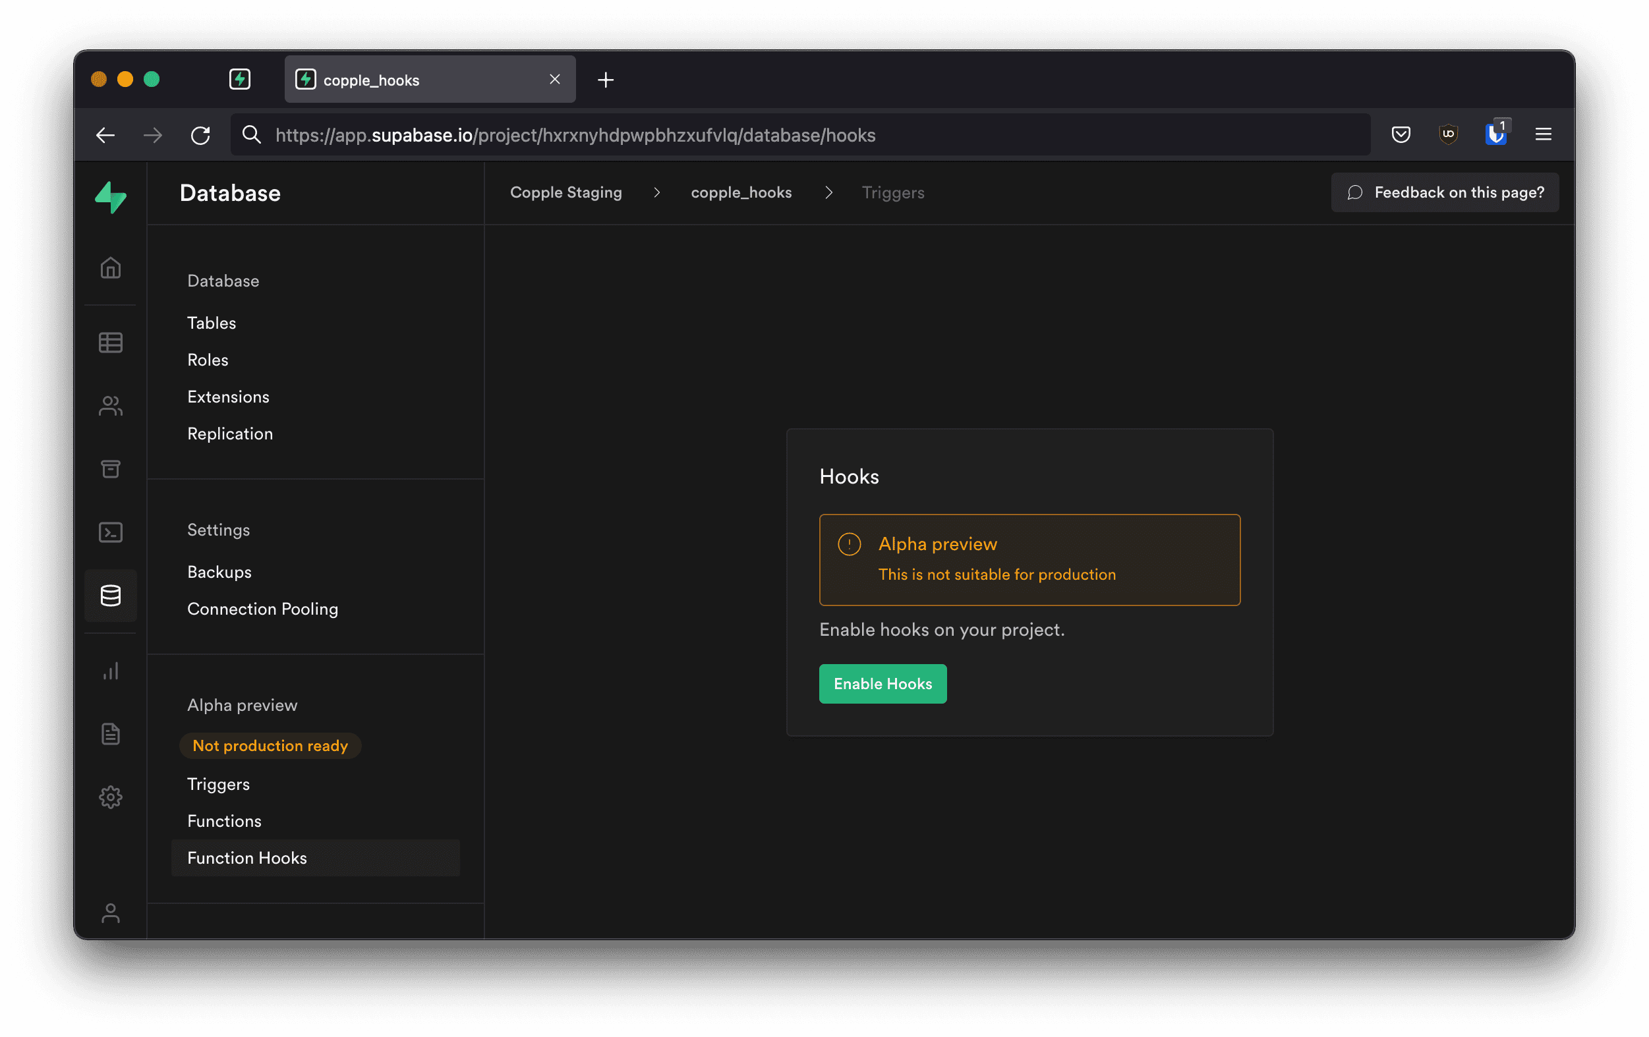This screenshot has width=1649, height=1037.
Task: Open the Storage archive icon
Action: point(110,469)
